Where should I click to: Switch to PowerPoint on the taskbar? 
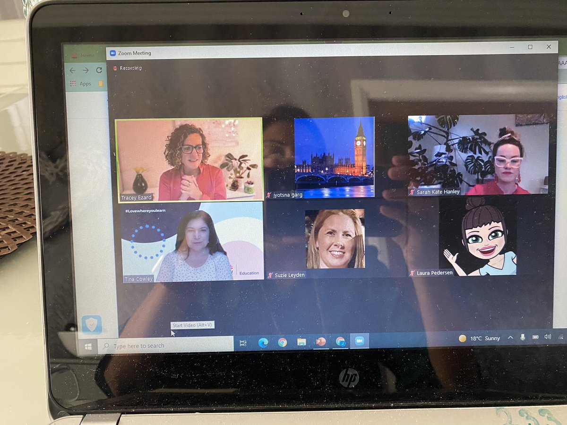[321, 341]
